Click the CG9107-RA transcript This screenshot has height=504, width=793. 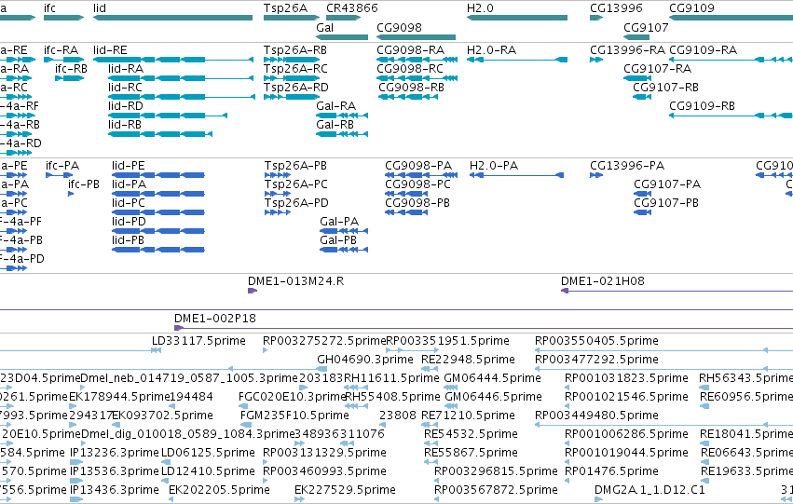tap(637, 78)
